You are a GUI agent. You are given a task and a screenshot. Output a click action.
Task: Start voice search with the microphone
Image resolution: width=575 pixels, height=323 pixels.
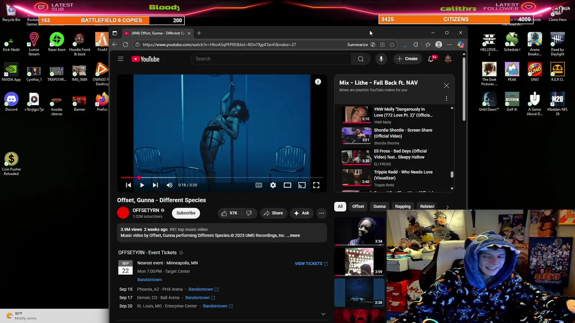[381, 59]
